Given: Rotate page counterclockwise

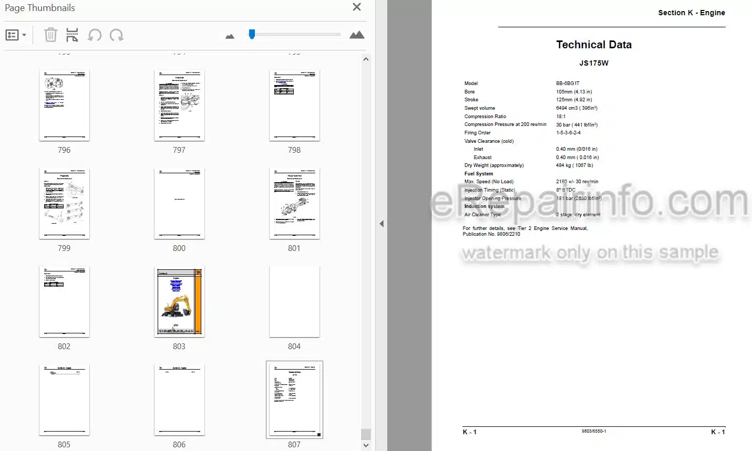Looking at the screenshot, I should (95, 35).
